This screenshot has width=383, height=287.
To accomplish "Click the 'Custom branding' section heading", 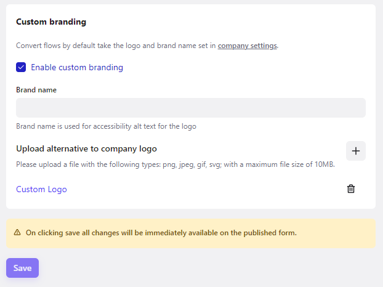I will click(51, 22).
